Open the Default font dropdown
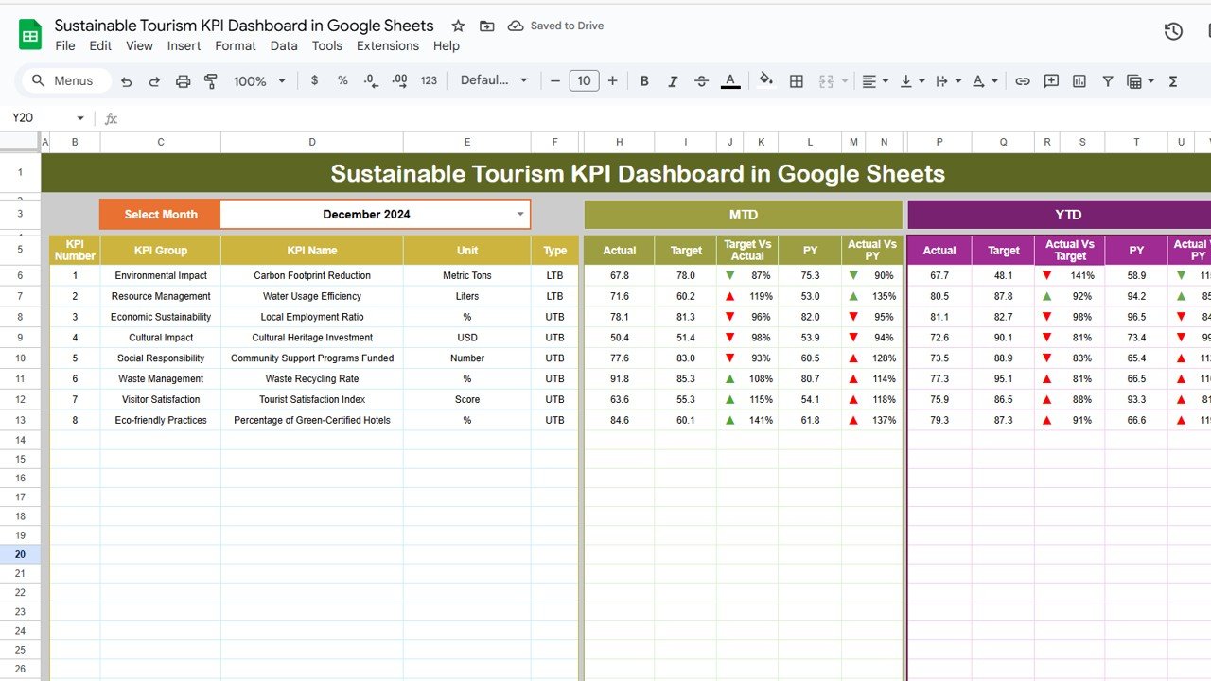1211x681 pixels. pyautogui.click(x=494, y=80)
